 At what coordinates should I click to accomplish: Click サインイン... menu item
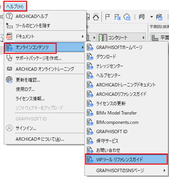tap(45, 128)
